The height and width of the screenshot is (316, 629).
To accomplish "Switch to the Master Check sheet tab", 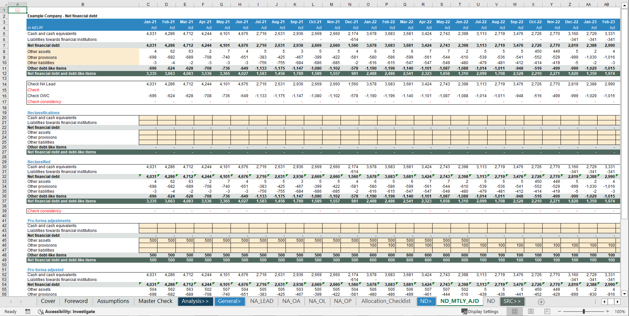I will [x=155, y=301].
